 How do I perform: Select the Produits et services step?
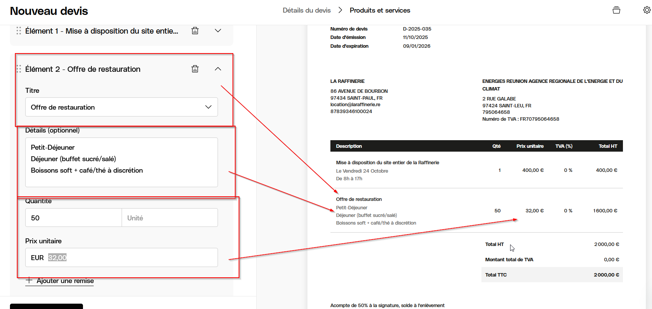point(380,10)
